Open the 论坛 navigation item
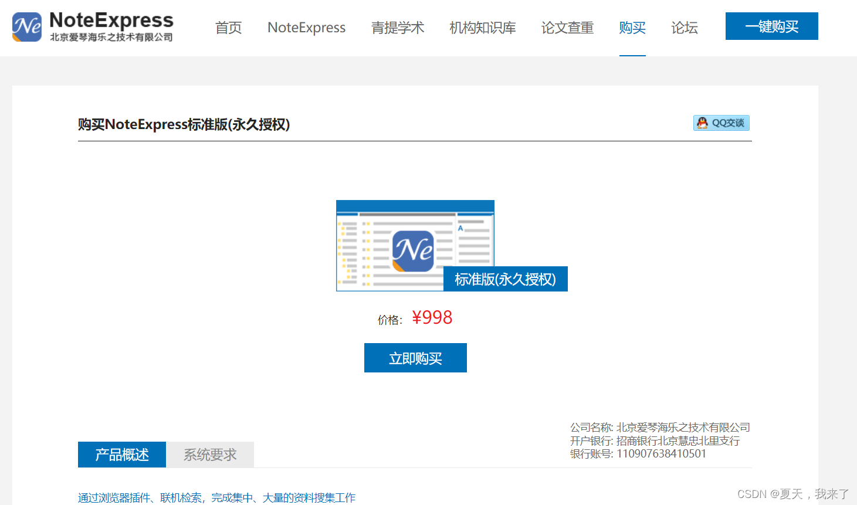 click(x=685, y=28)
